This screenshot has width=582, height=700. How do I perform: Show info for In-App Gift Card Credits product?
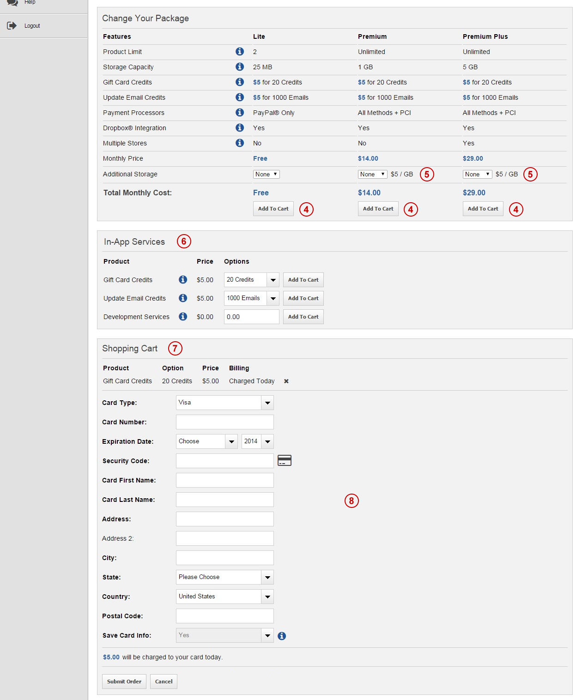coord(183,279)
